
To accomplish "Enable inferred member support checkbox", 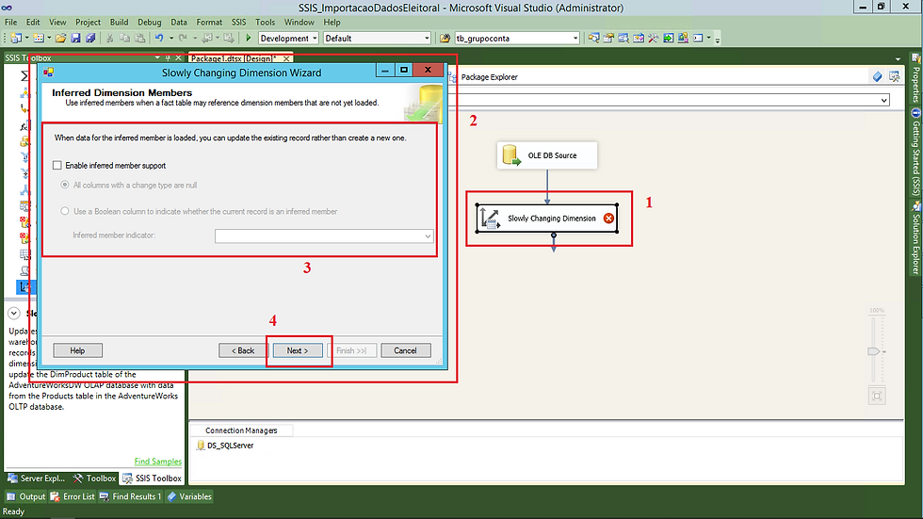I will tap(57, 166).
